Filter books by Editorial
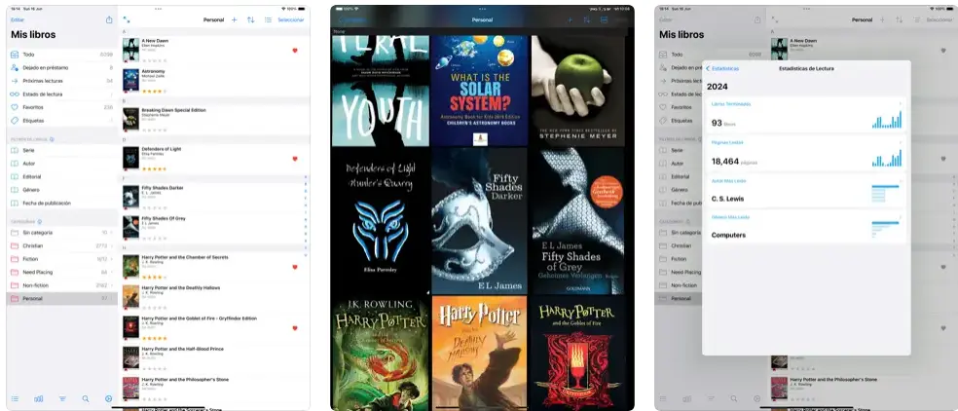Screen dimensions: 958x411 point(61,176)
